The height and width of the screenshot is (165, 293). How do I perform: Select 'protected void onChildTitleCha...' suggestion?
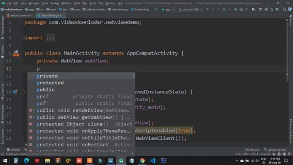(81, 138)
